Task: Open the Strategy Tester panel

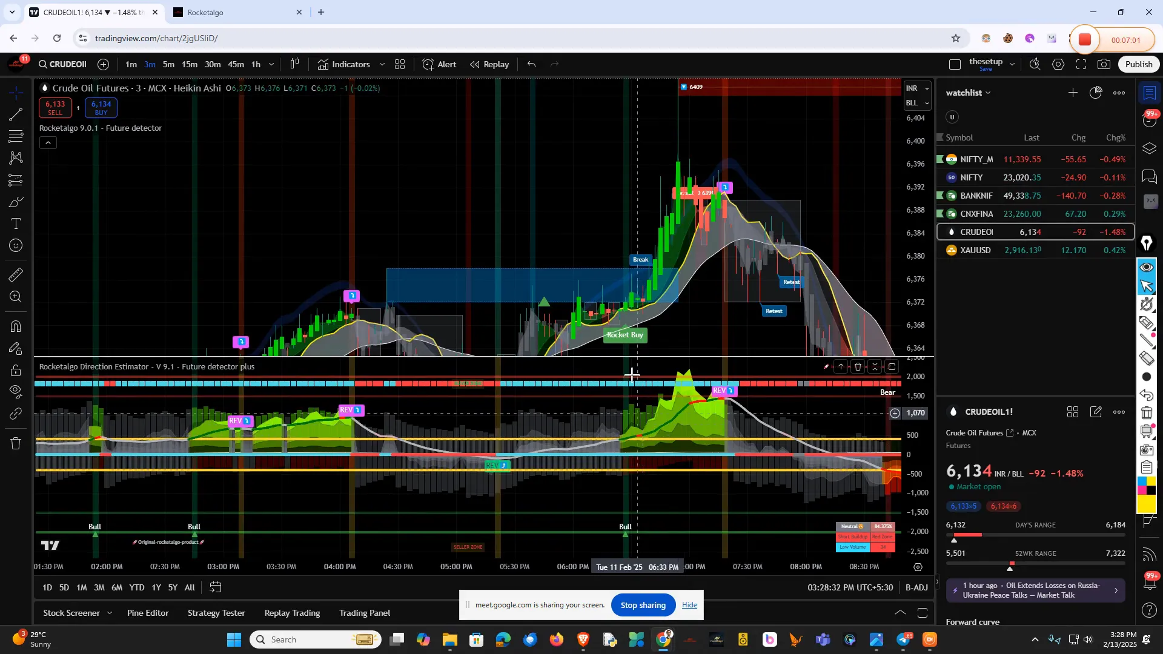Action: (216, 612)
